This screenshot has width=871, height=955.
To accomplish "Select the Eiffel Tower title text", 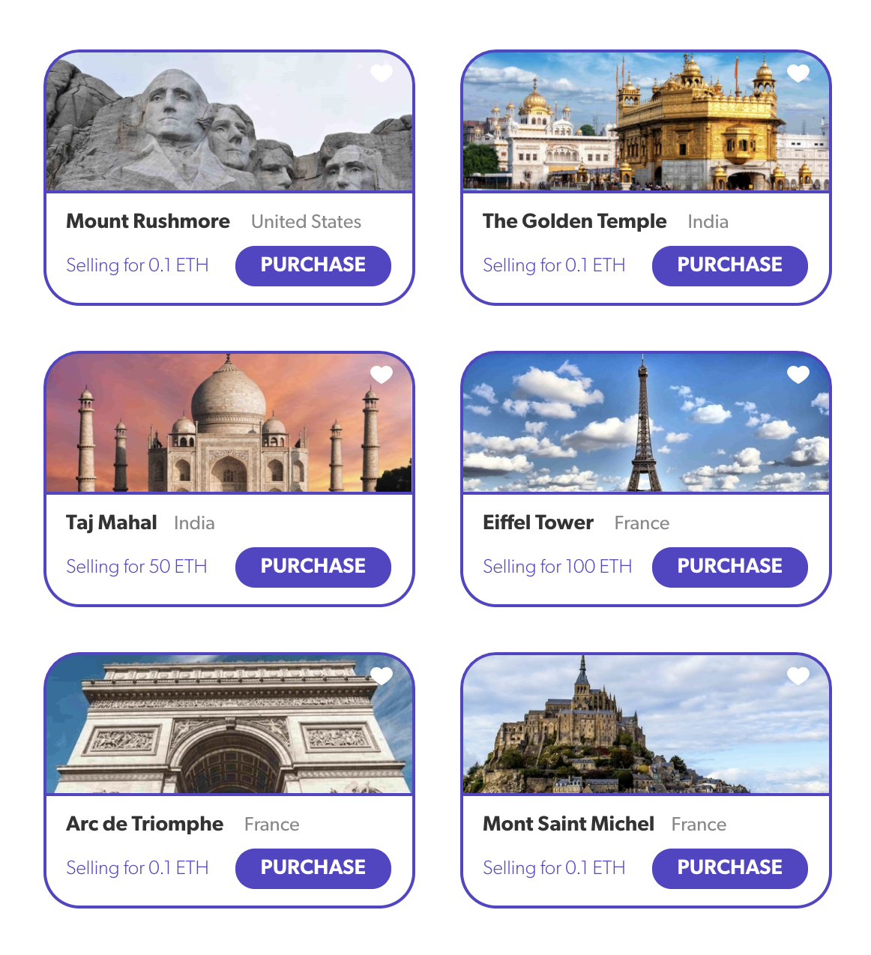I will point(538,522).
